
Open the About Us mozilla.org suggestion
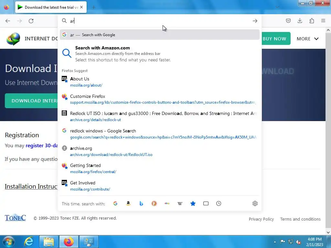(160, 82)
